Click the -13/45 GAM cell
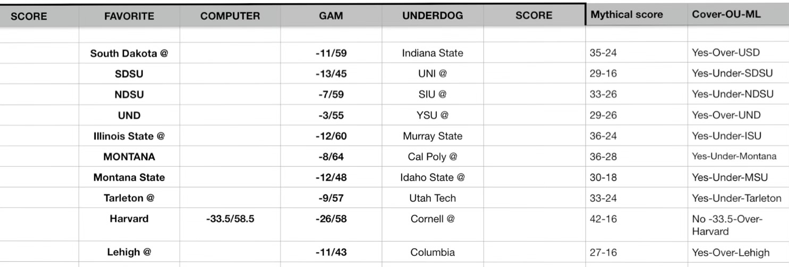 tap(330, 74)
